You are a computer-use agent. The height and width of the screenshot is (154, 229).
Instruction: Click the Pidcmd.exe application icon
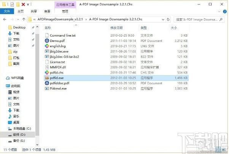point(47,88)
